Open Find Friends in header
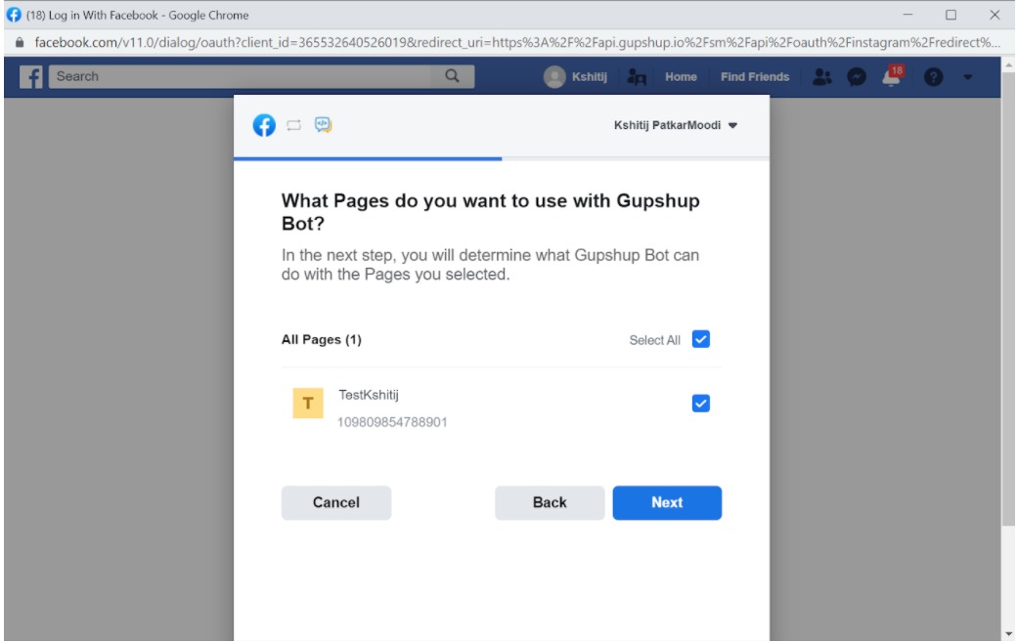Image resolution: width=1017 pixels, height=643 pixels. tap(754, 76)
